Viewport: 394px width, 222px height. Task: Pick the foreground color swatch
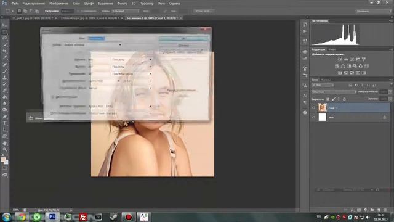pos(3,160)
